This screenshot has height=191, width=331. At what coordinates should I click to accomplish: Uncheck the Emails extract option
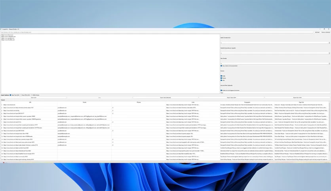pos(221,76)
